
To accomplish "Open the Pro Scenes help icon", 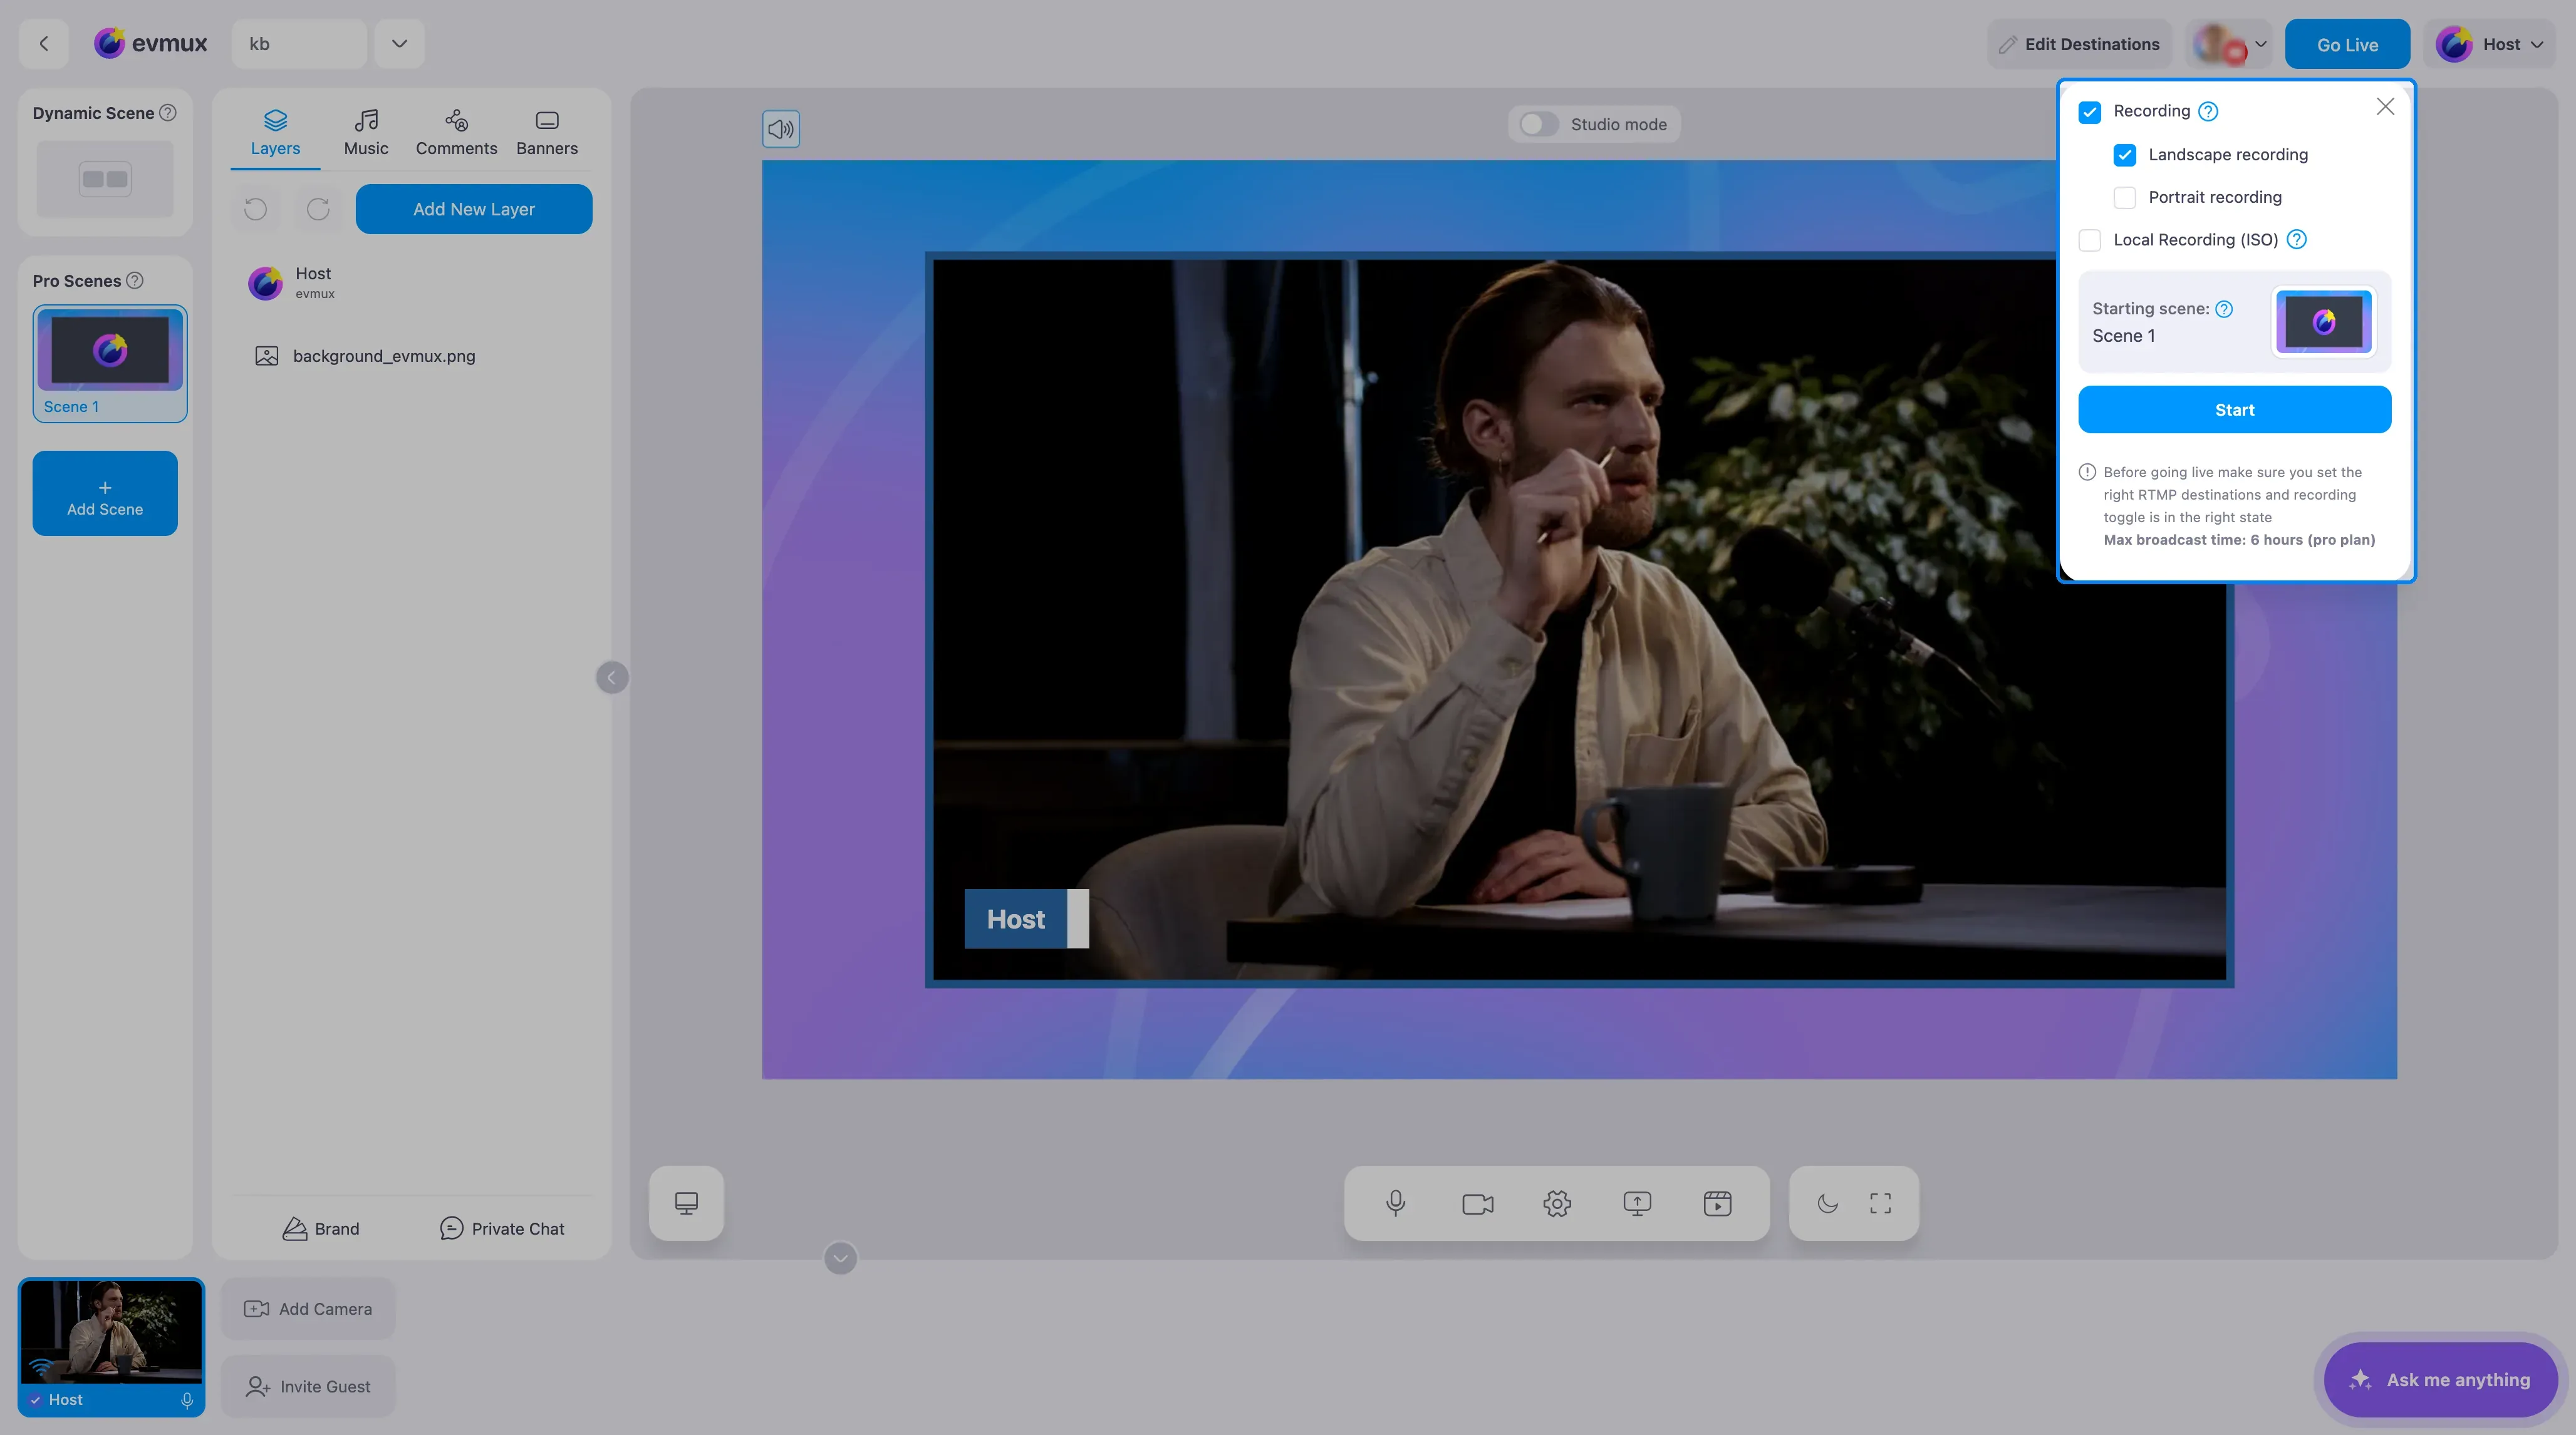I will (135, 281).
